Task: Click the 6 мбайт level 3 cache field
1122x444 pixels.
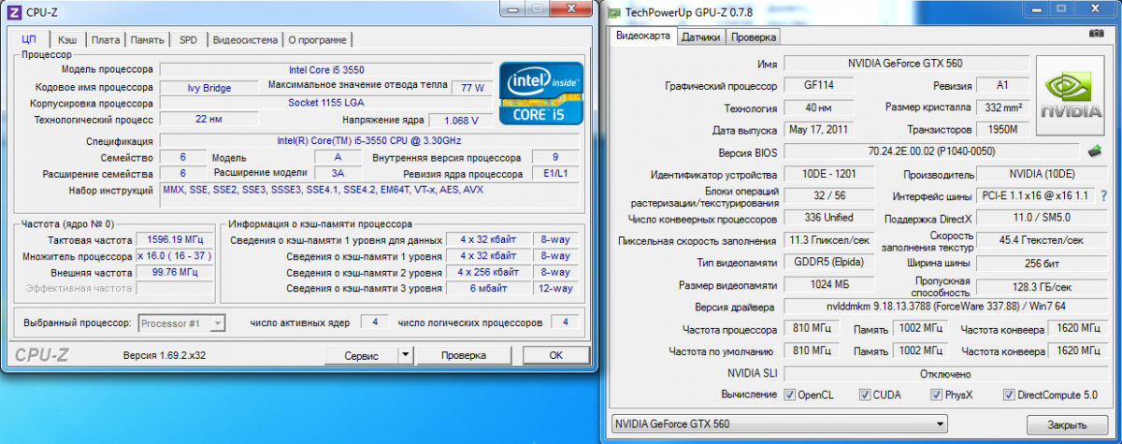Action: click(x=487, y=288)
